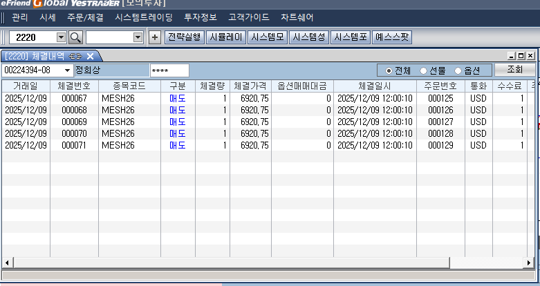Click the 조회 button
Viewport: 540px width, 286px height.
pyautogui.click(x=515, y=70)
